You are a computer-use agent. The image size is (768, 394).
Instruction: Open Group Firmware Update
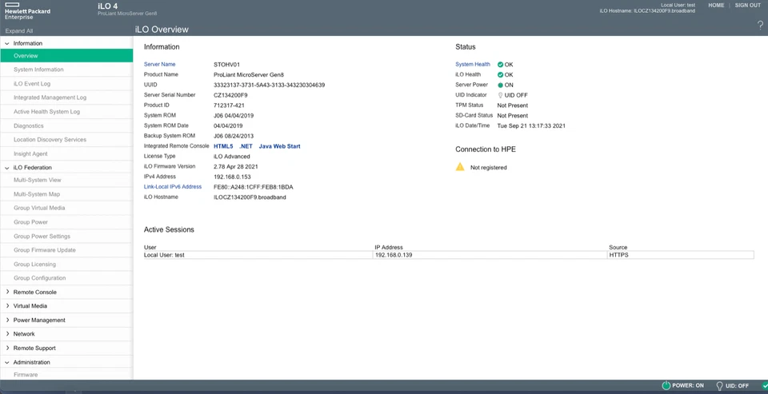45,250
